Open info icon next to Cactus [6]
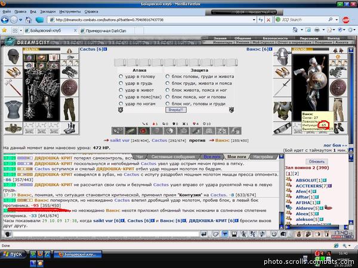 tap(105, 49)
